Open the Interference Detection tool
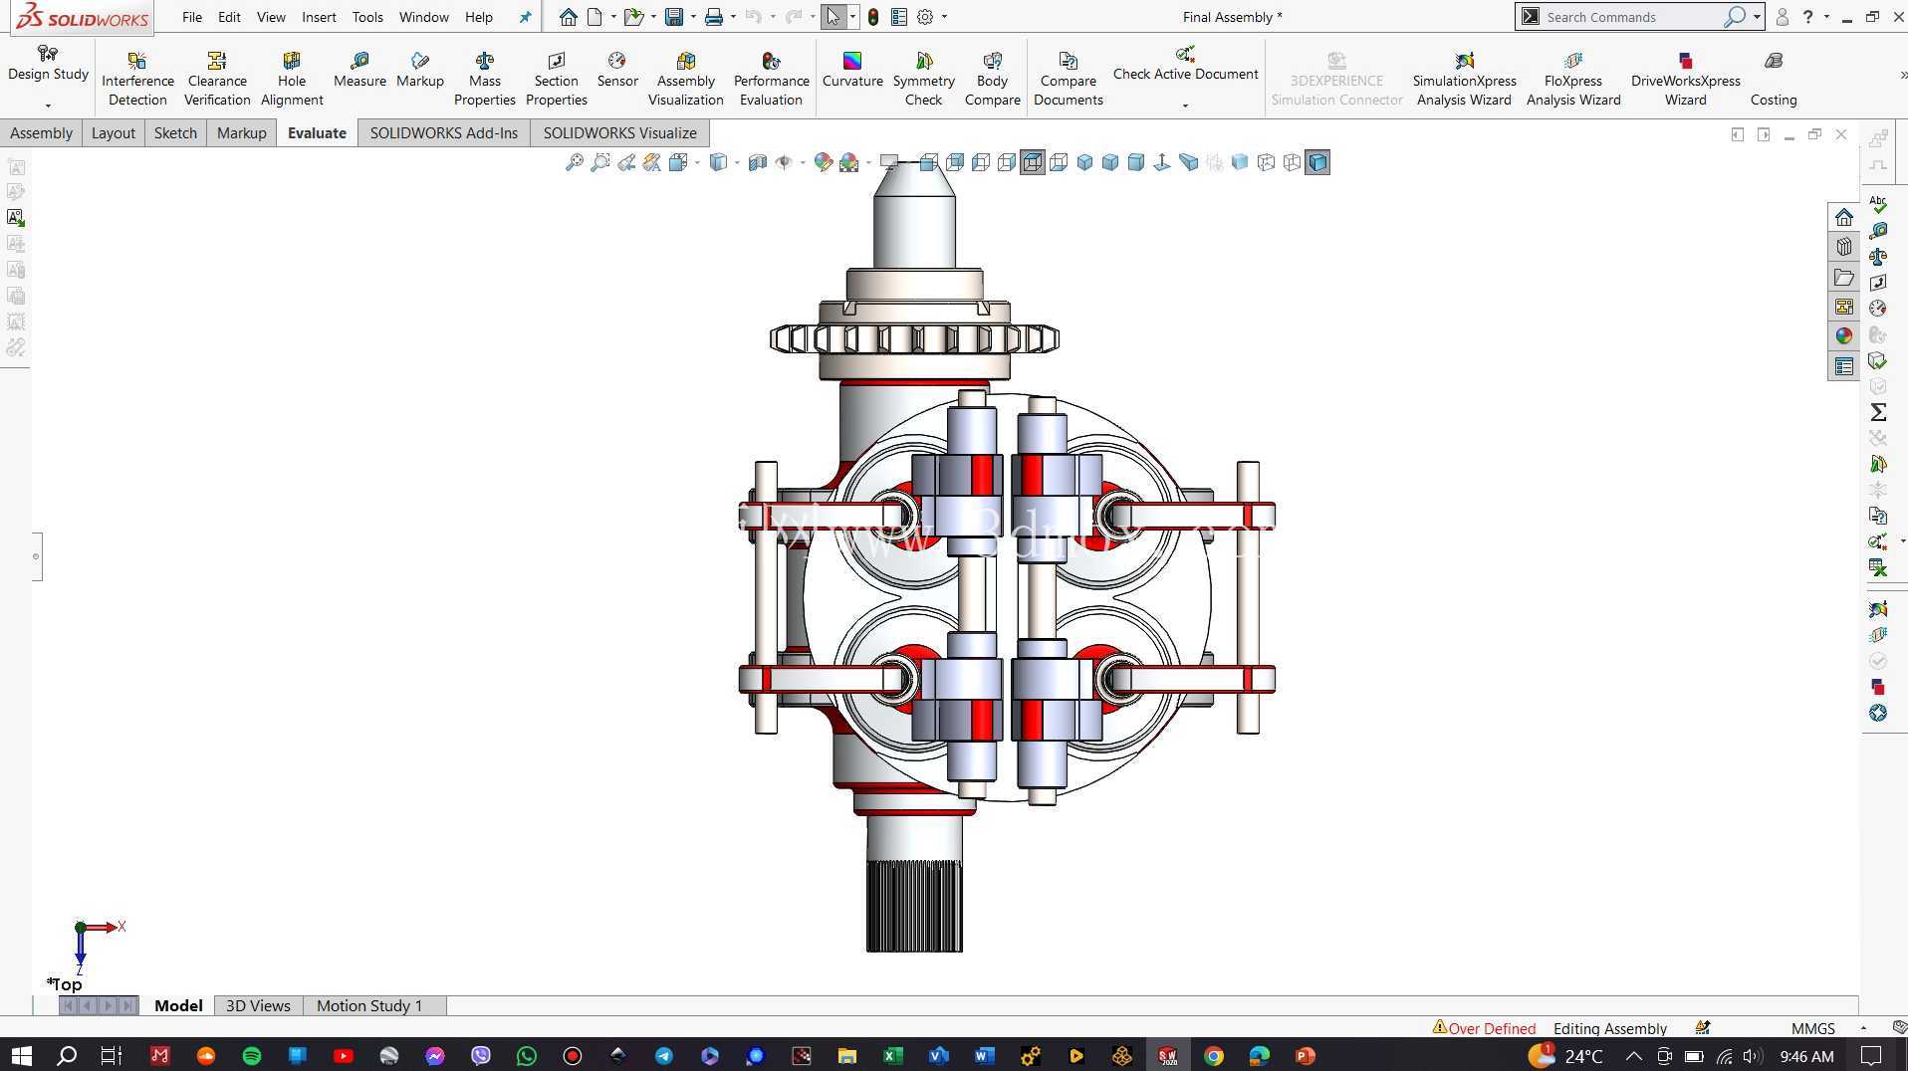Image resolution: width=1908 pixels, height=1071 pixels. pos(137,79)
